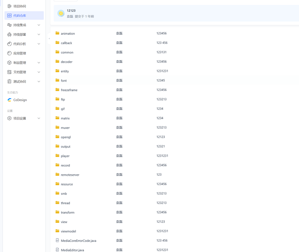Click commit message 123131 in common row
299x252 pixels.
[161, 52]
